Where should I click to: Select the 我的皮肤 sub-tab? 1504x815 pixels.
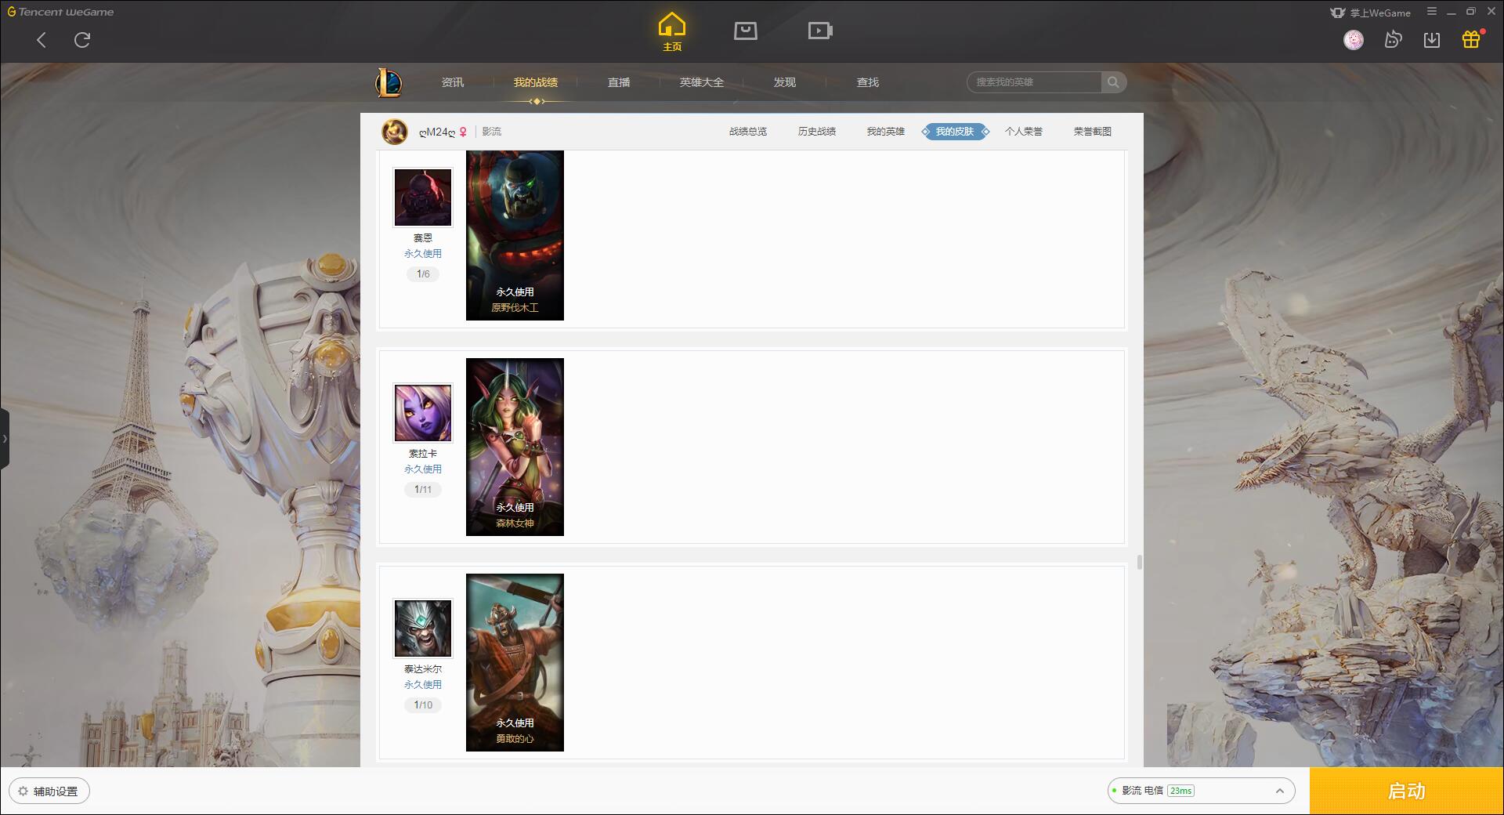coord(955,132)
